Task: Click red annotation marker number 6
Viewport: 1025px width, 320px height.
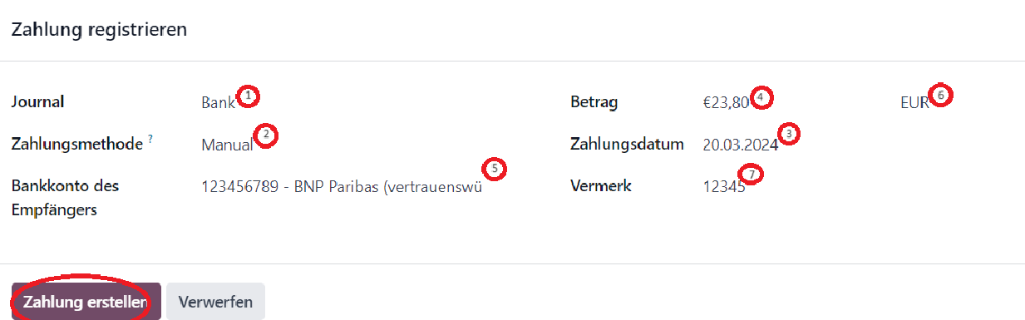Action: pyautogui.click(x=941, y=95)
